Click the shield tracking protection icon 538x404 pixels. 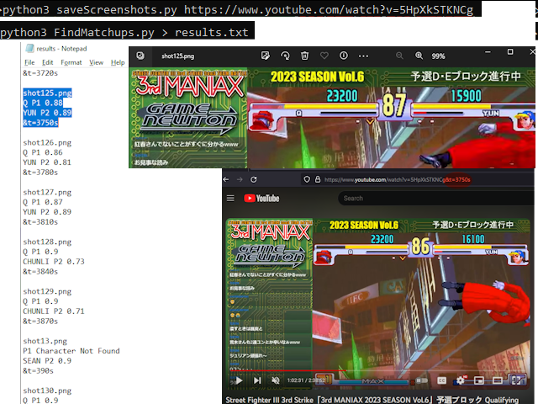coord(307,179)
